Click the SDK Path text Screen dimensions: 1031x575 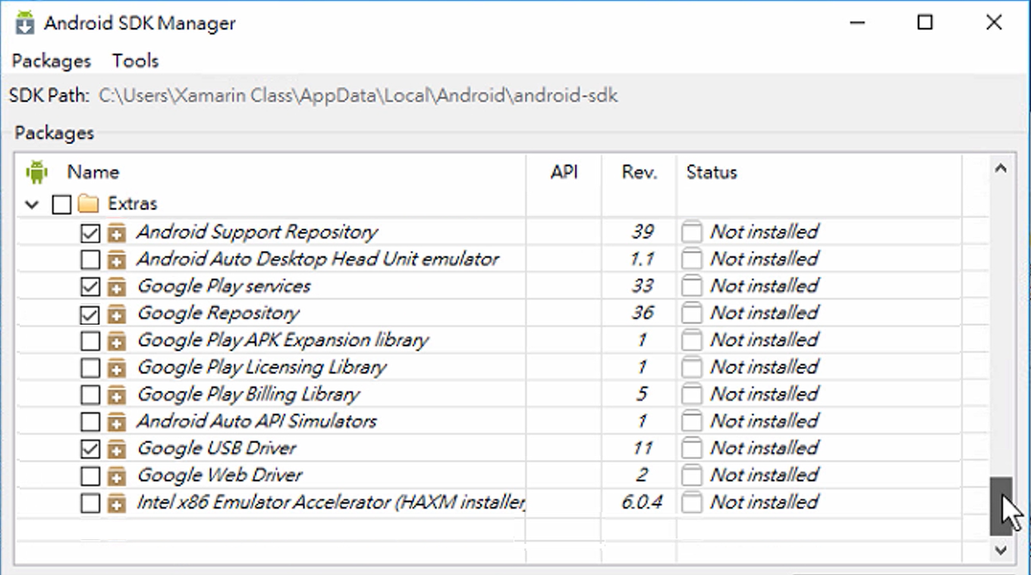[358, 96]
